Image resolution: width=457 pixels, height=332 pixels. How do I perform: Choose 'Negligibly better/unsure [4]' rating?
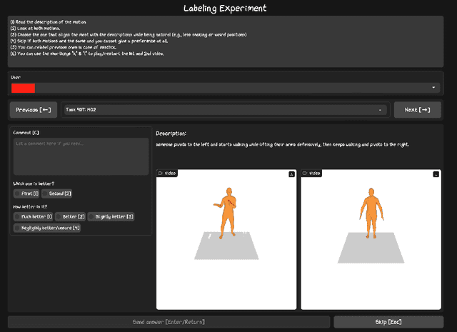point(17,228)
